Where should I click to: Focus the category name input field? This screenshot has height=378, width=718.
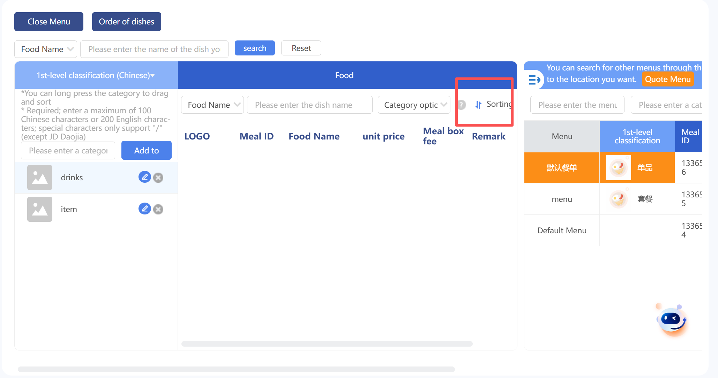68,151
